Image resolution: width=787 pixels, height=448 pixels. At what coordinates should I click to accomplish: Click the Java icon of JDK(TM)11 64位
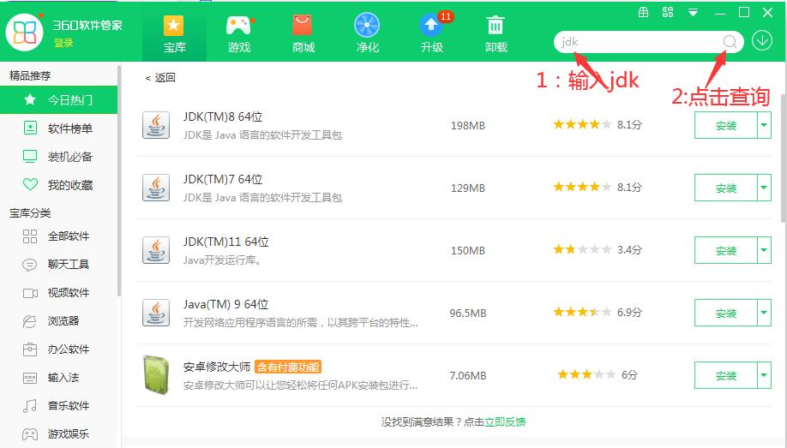pyautogui.click(x=156, y=250)
